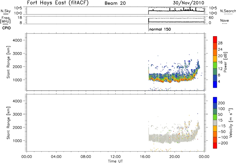Click the '12:00' time tick label
The height and width of the screenshot is (163, 236).
click(x=115, y=157)
